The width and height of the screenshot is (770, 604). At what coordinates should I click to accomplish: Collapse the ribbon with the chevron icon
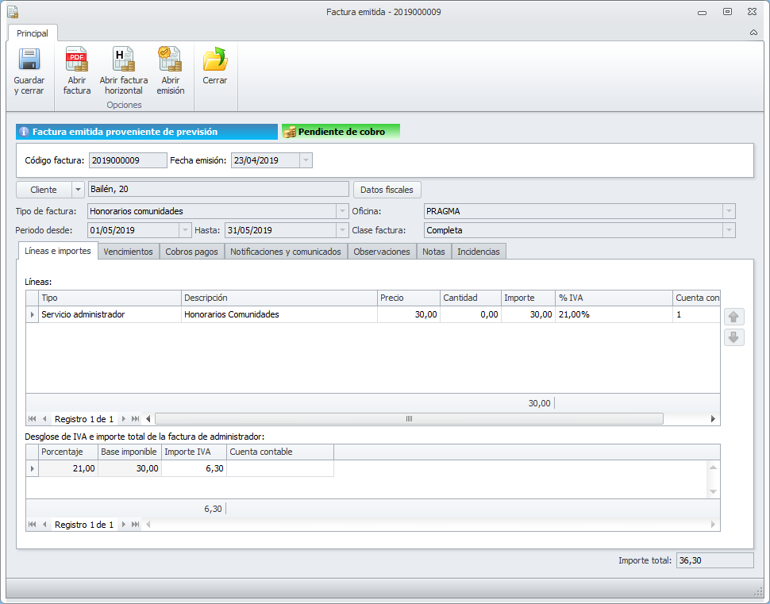753,33
